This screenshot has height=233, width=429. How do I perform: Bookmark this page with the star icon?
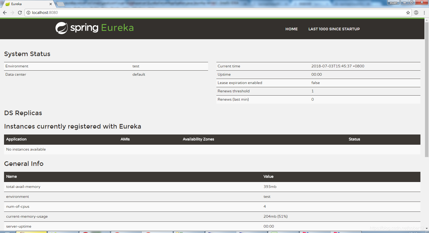408,13
